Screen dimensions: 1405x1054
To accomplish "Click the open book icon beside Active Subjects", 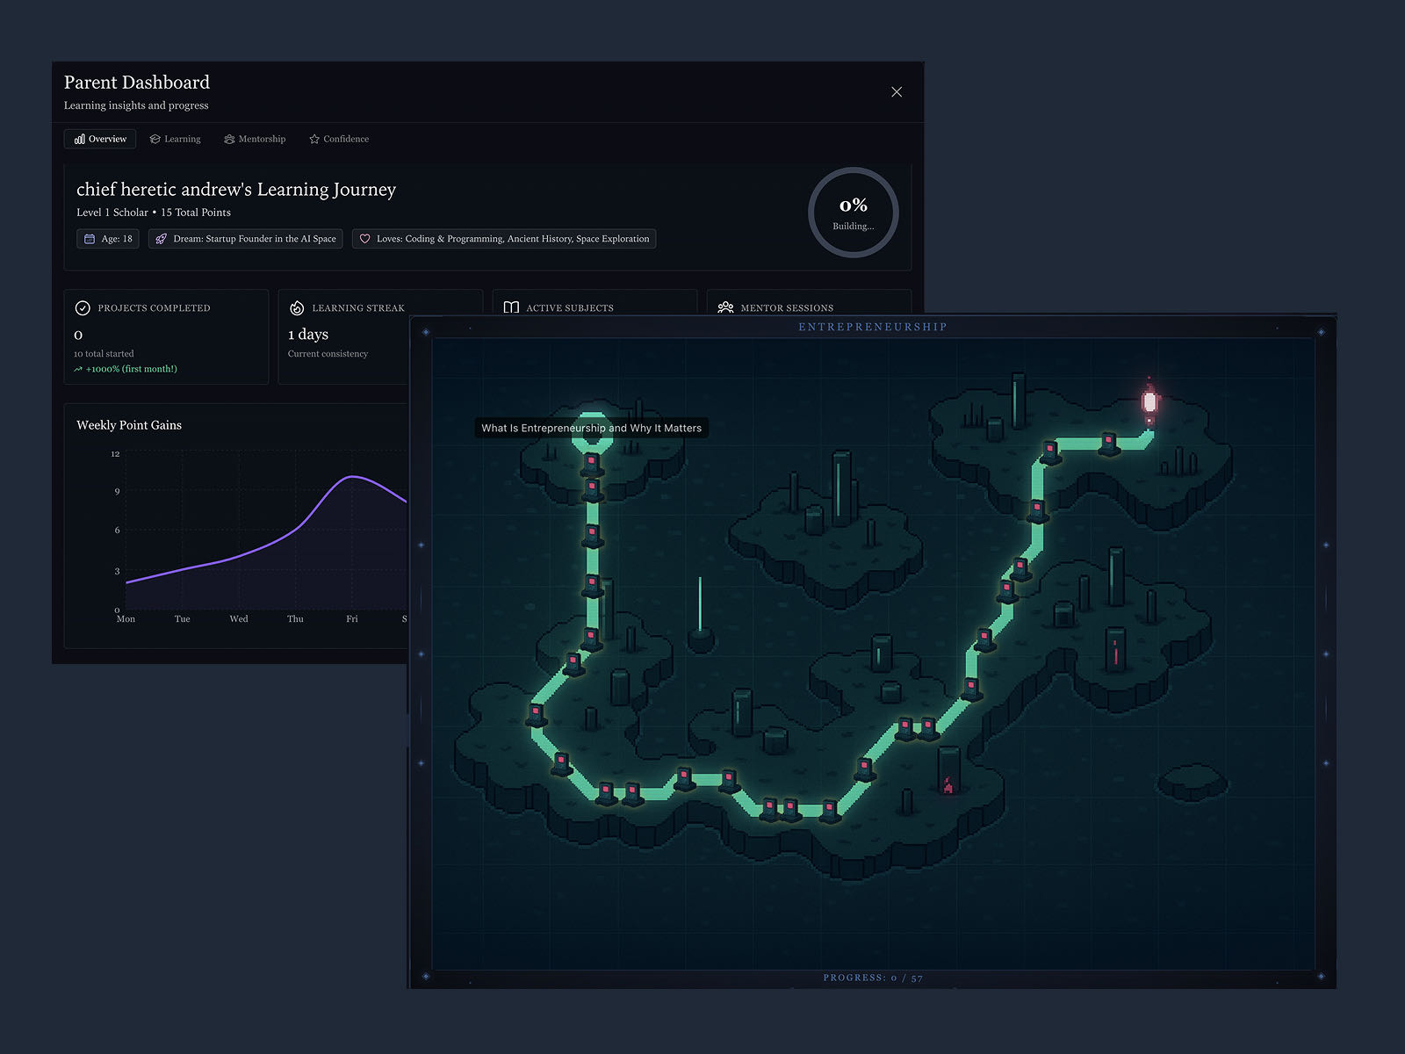I will pyautogui.click(x=512, y=307).
